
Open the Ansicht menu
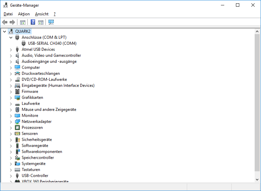(42, 14)
